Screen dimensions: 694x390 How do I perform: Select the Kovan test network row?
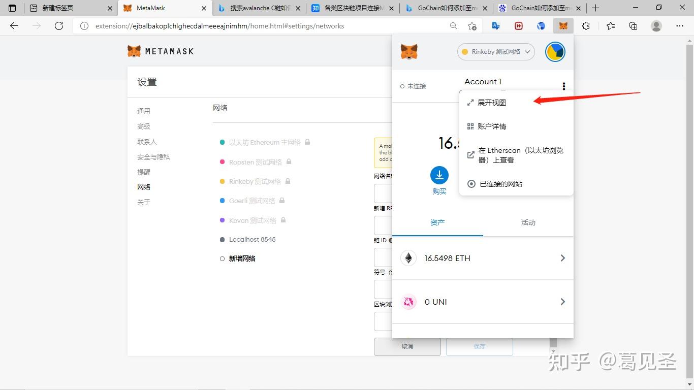pos(253,220)
